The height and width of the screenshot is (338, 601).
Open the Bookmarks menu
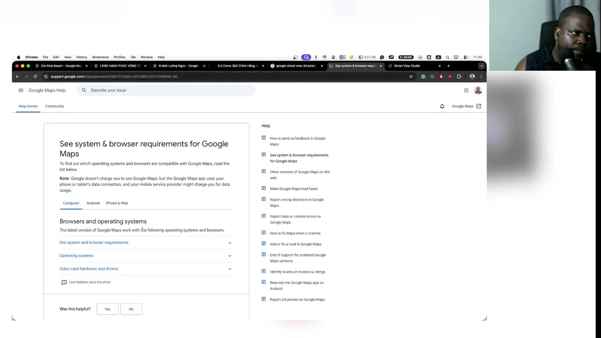coord(100,57)
